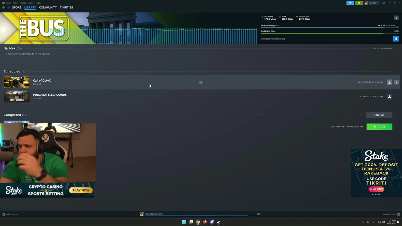Click the PEAK speed stat

pyautogui.click(x=286, y=18)
